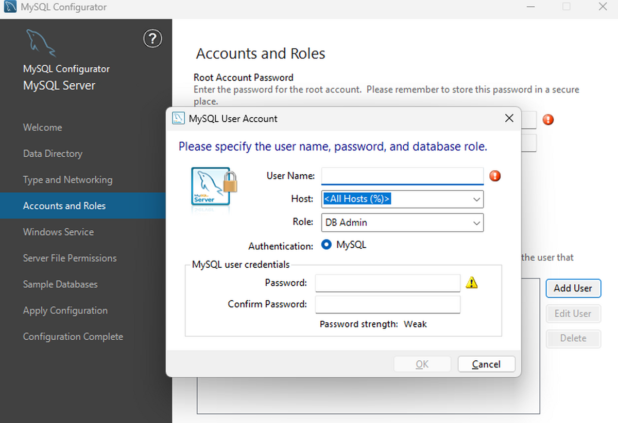Click the yellow warning icon beside Password

point(472,282)
